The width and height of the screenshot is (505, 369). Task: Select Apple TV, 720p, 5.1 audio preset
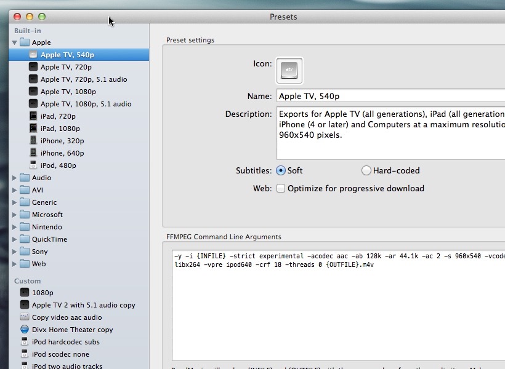84,79
